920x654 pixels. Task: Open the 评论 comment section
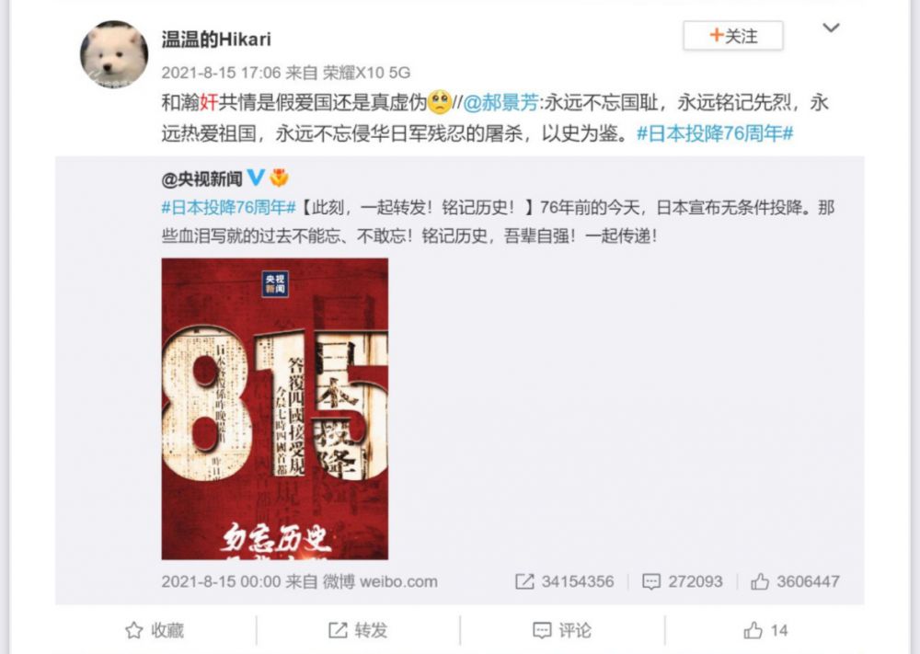(x=562, y=630)
